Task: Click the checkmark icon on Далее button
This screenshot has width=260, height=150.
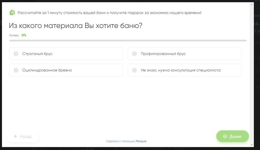Action: pyautogui.click(x=225, y=136)
